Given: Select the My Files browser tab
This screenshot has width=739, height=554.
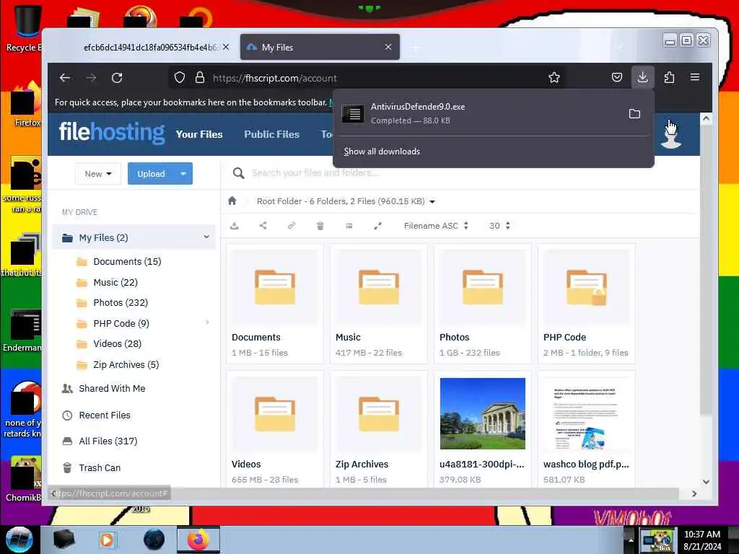Looking at the screenshot, I should 320,47.
